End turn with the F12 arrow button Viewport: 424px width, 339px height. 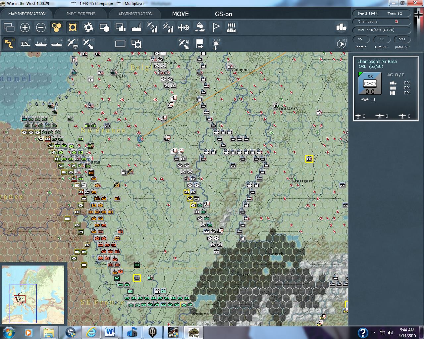(342, 44)
